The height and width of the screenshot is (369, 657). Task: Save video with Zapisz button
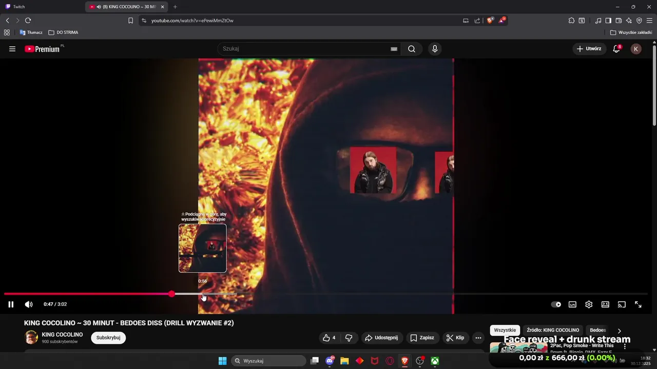tap(422, 338)
